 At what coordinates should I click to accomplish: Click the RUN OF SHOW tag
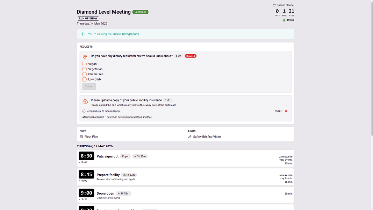pos(88,18)
